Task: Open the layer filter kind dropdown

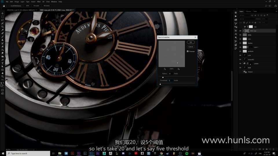Action: [244, 15]
